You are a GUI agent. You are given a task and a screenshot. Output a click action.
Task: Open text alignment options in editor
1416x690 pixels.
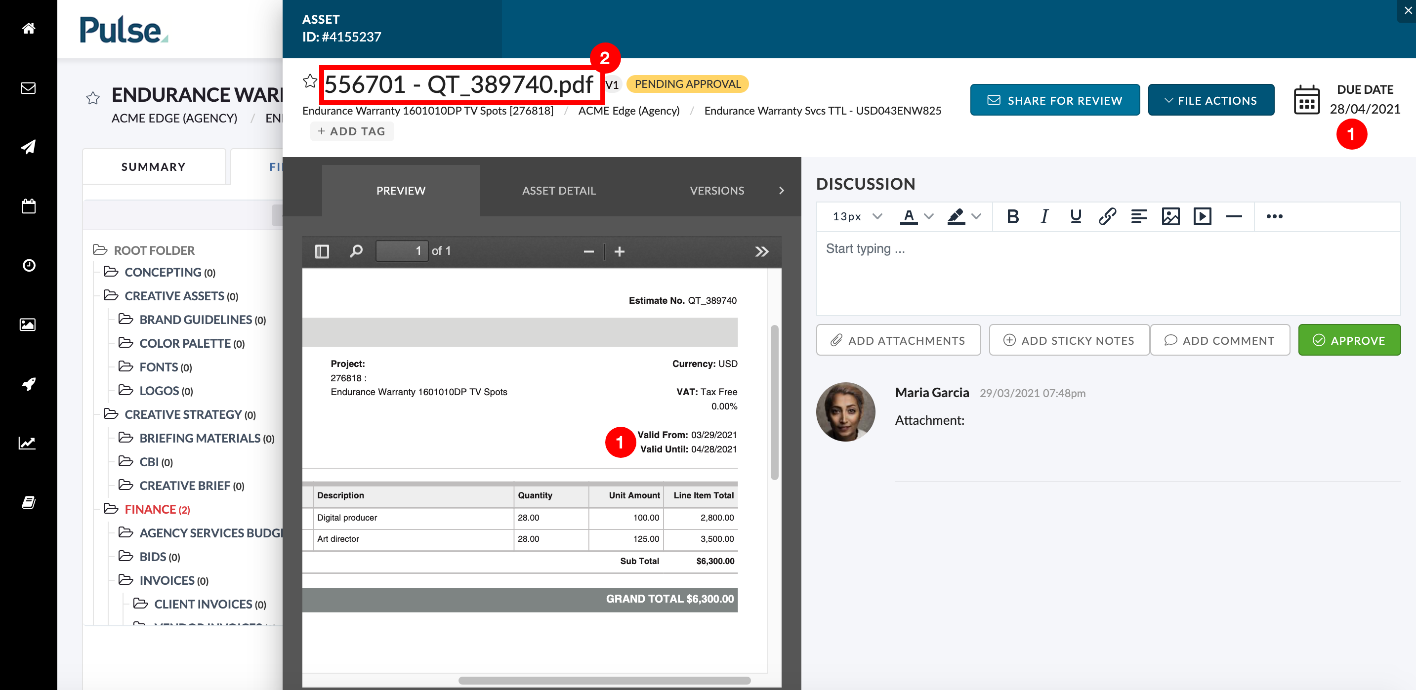[1139, 216]
